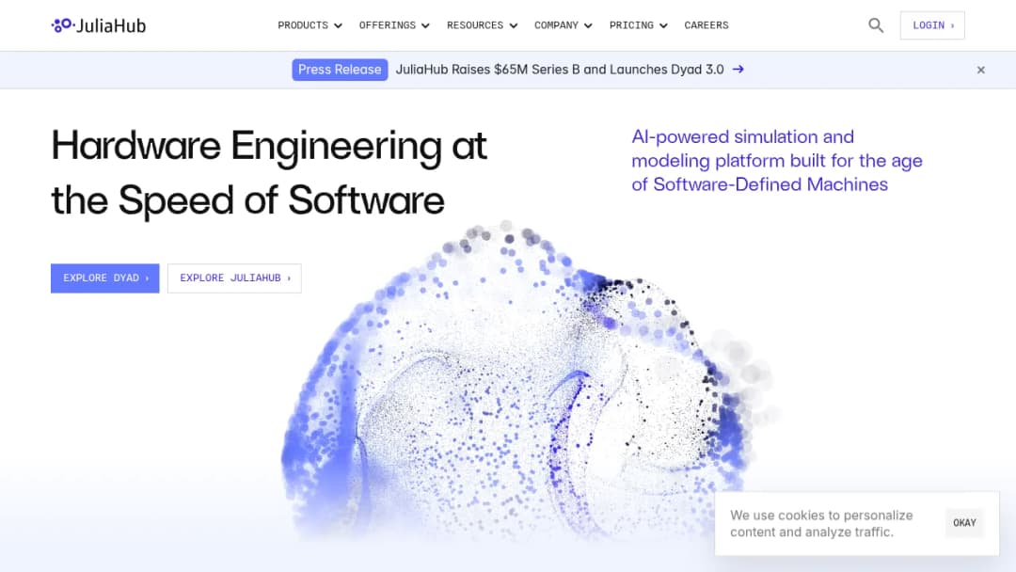The image size is (1016, 572).
Task: Go to the Careers page
Action: pyautogui.click(x=706, y=25)
